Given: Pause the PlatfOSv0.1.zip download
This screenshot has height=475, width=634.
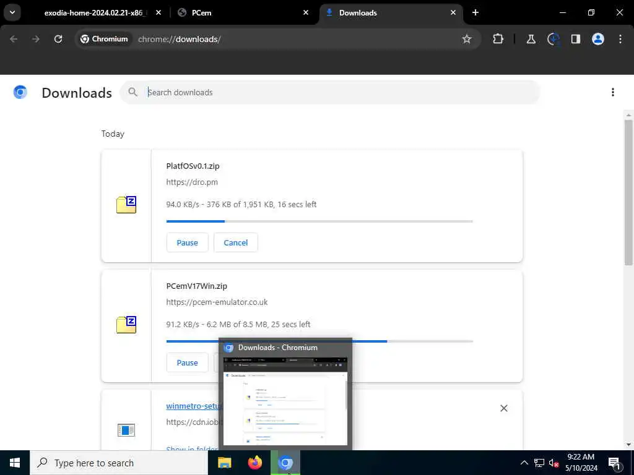Looking at the screenshot, I should (187, 242).
